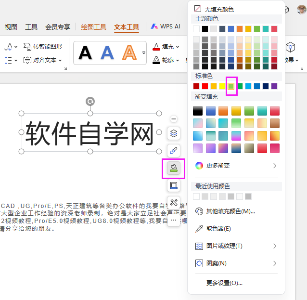Click the palette icon for other fill colors
307x300 pixels.
coord(199,211)
